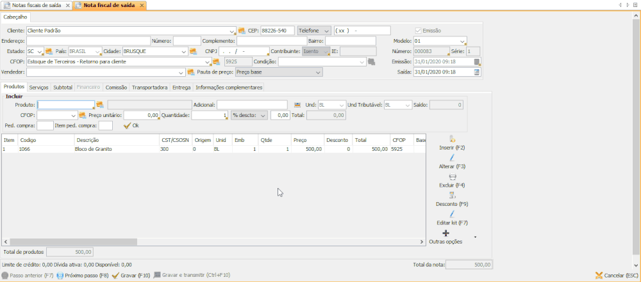The width and height of the screenshot is (641, 282).
Task: Click Editar kit (F7) icon
Action: point(452,214)
